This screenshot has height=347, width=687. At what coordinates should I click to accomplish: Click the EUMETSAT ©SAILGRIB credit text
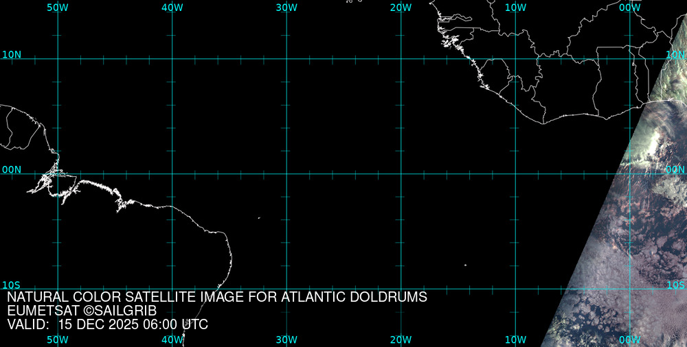coord(82,311)
